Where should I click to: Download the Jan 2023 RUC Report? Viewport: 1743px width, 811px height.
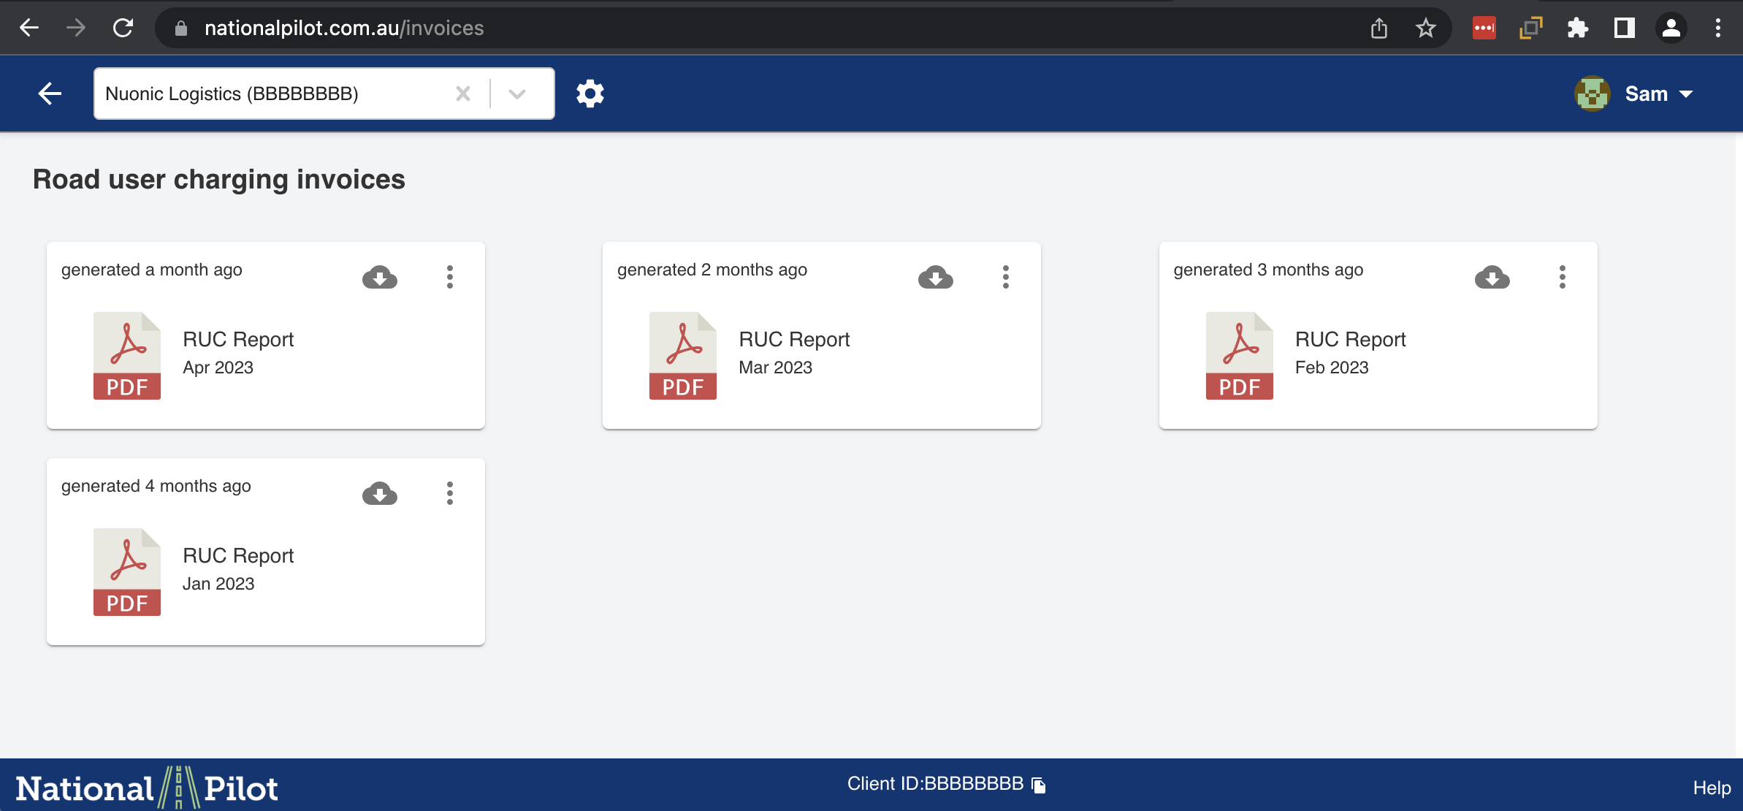click(379, 493)
